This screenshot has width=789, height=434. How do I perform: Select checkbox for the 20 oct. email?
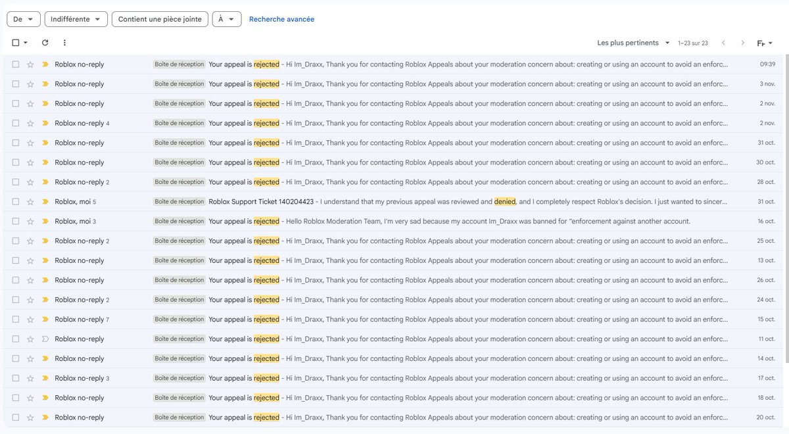coord(16,418)
